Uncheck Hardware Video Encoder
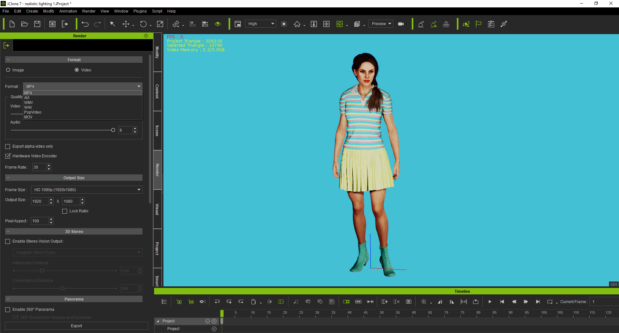Image resolution: width=619 pixels, height=333 pixels. click(x=8, y=156)
